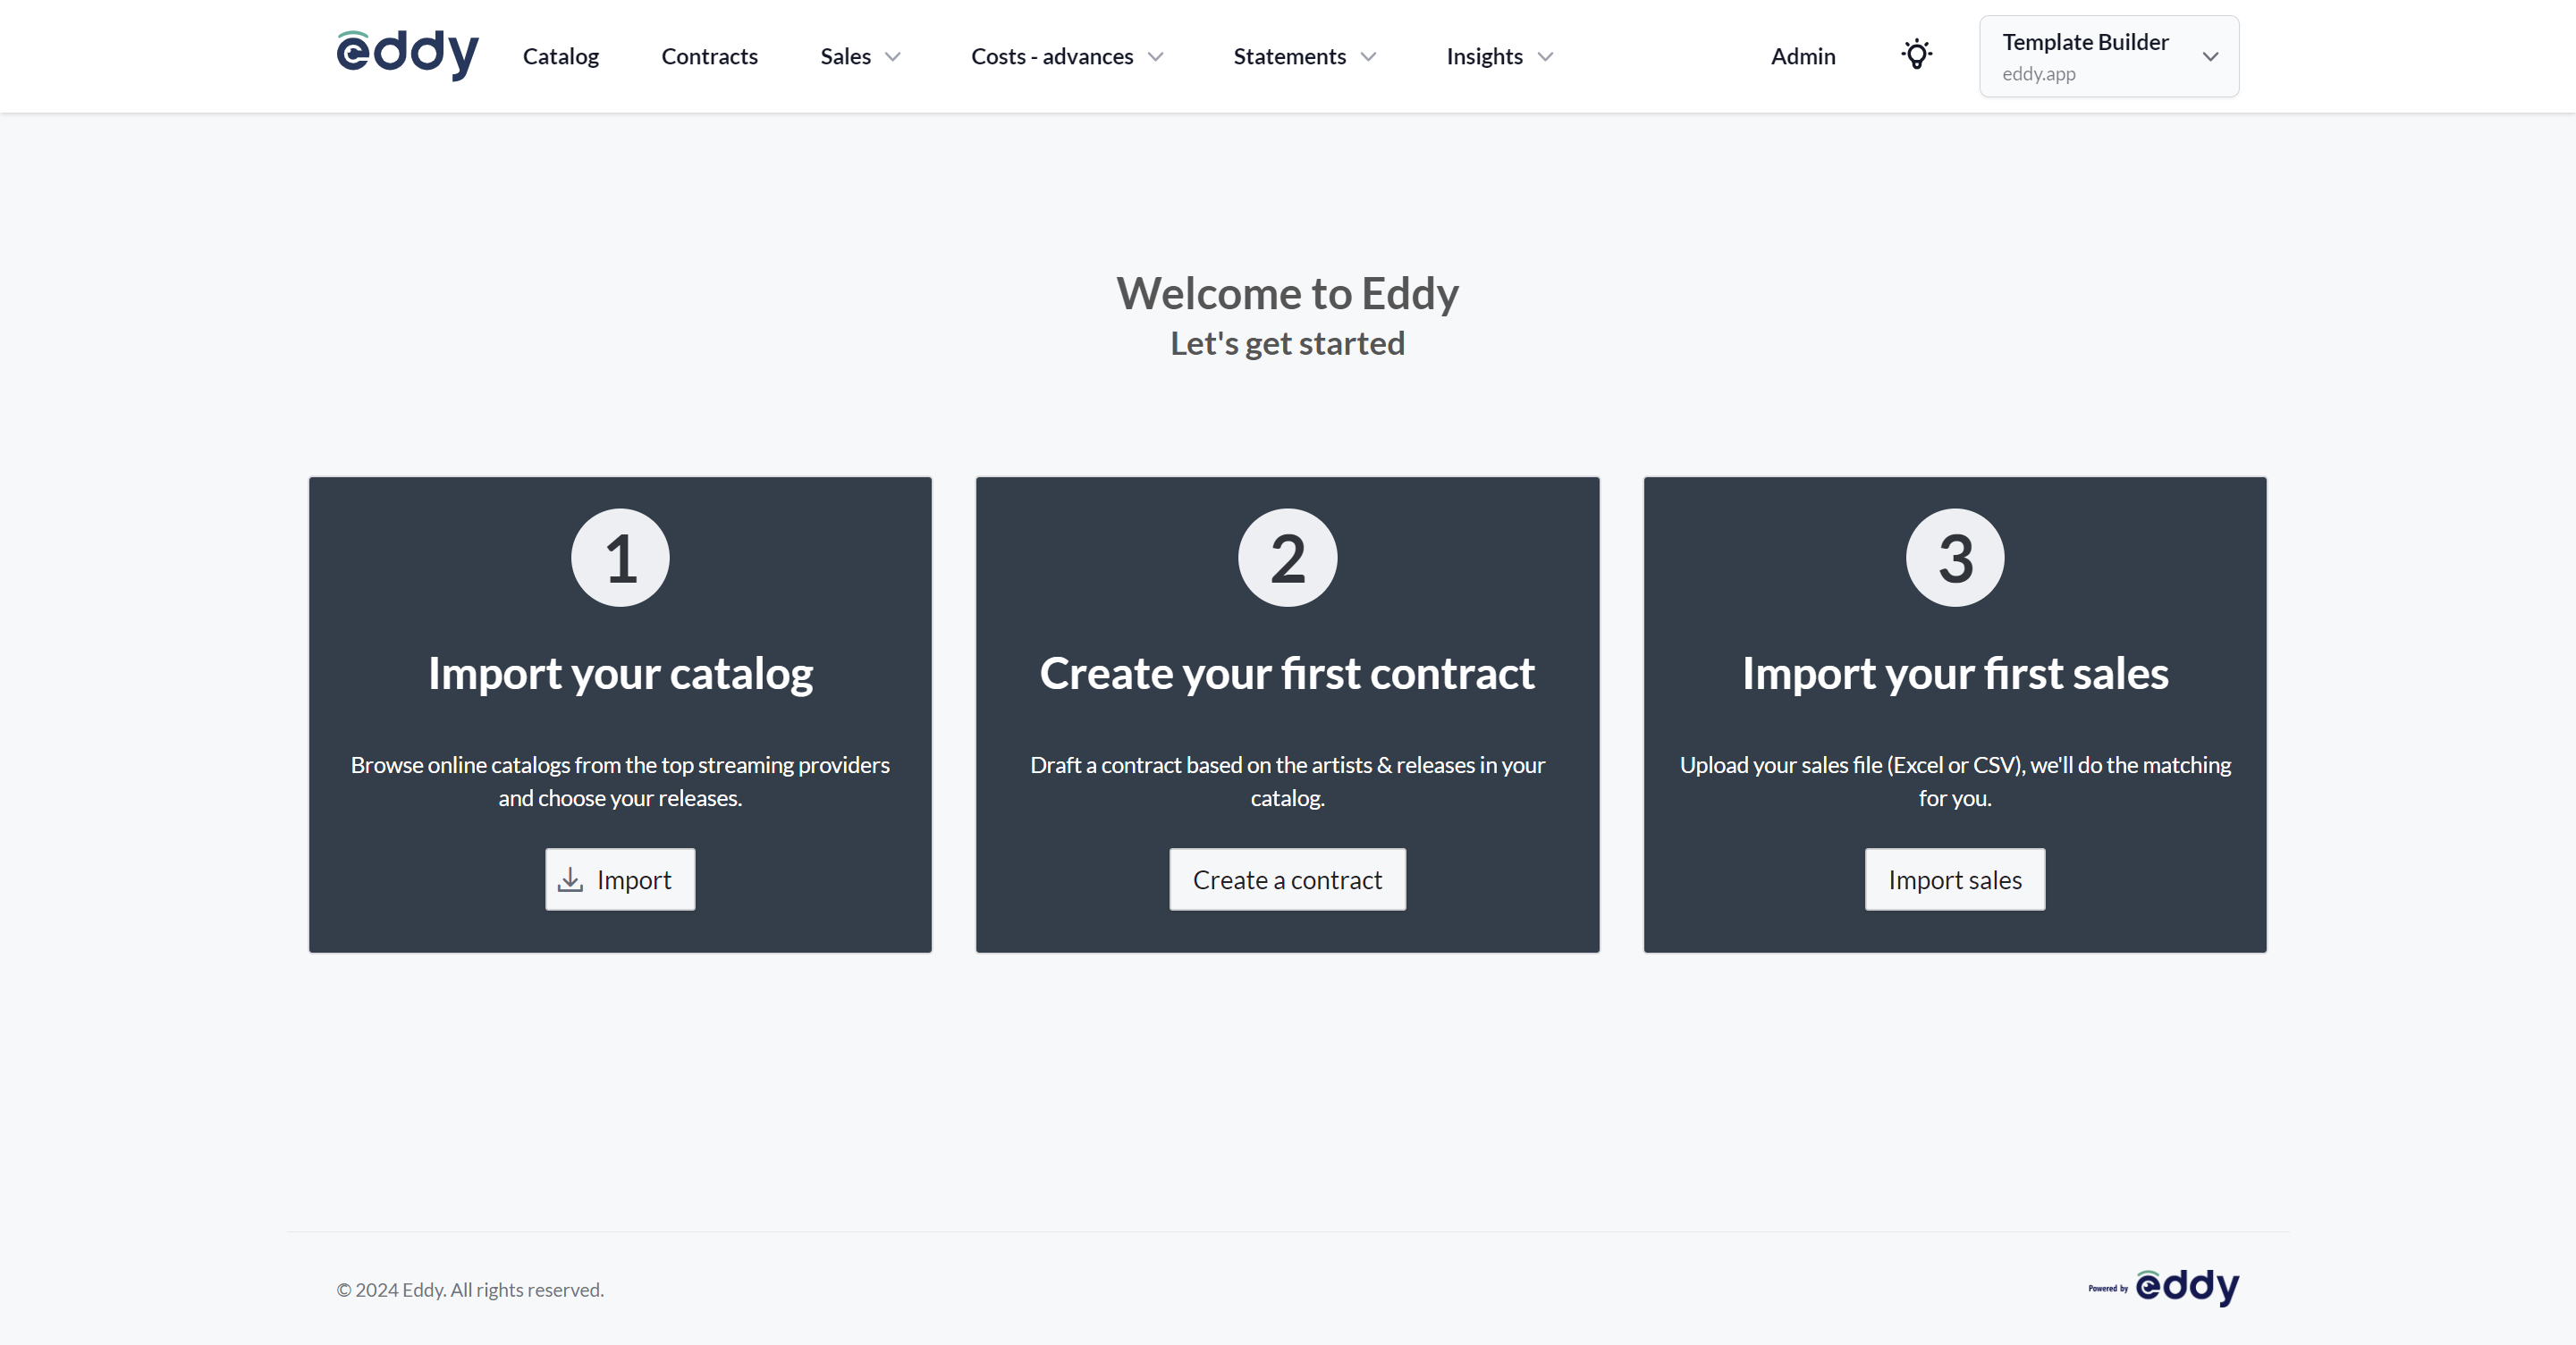The height and width of the screenshot is (1345, 2576).
Task: Click the Import button on catalog card
Action: pyautogui.click(x=621, y=878)
